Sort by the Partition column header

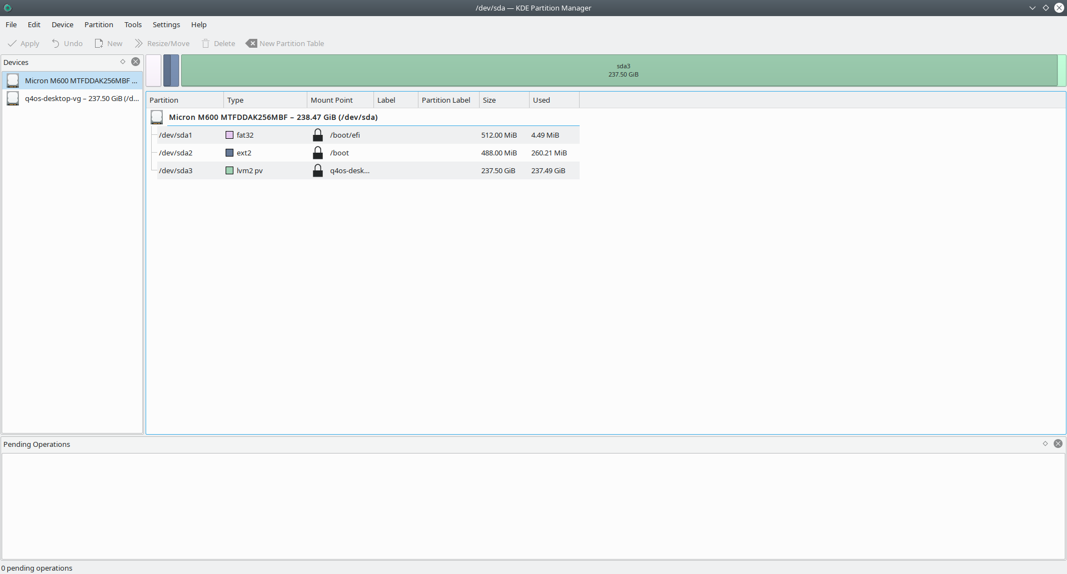[x=185, y=100]
